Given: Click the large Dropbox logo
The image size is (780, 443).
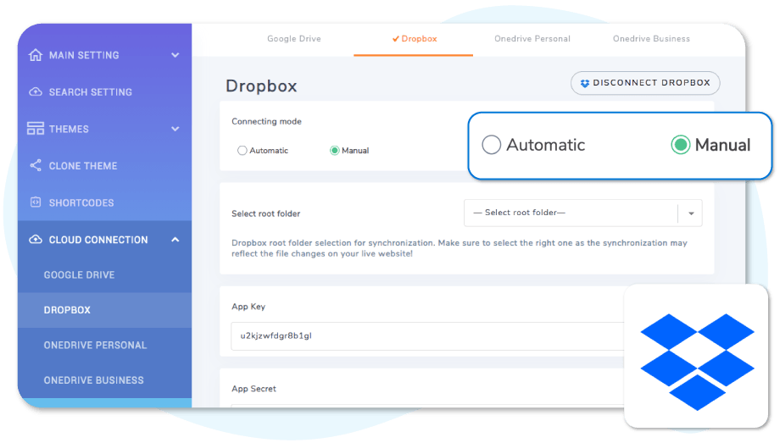Looking at the screenshot, I should pos(696,356).
